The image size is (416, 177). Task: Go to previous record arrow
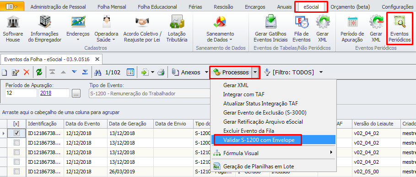click(x=63, y=72)
